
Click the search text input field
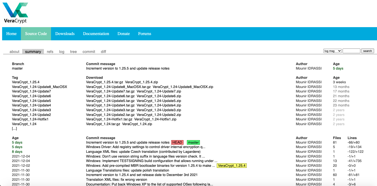351,51
